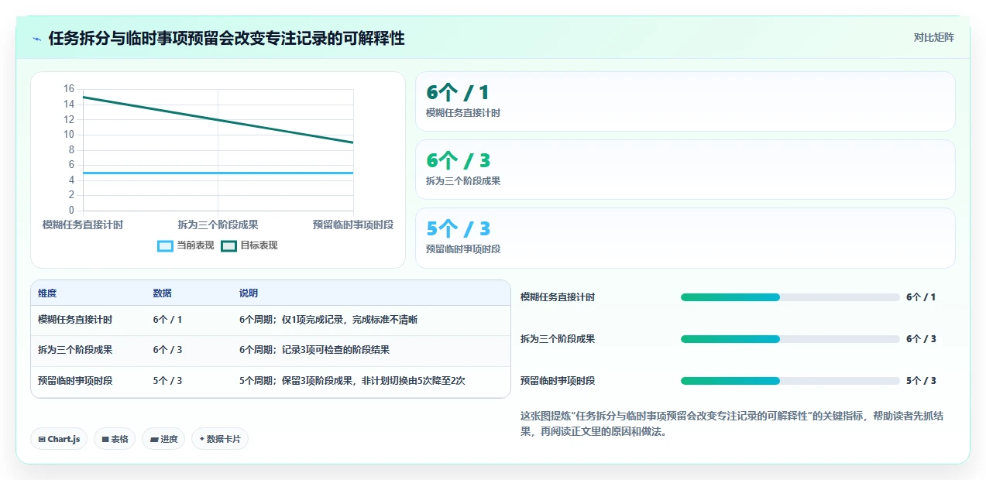
Task: Click description 6个周期；仅1项完成记录，完成标准不清晰
Action: tap(328, 320)
